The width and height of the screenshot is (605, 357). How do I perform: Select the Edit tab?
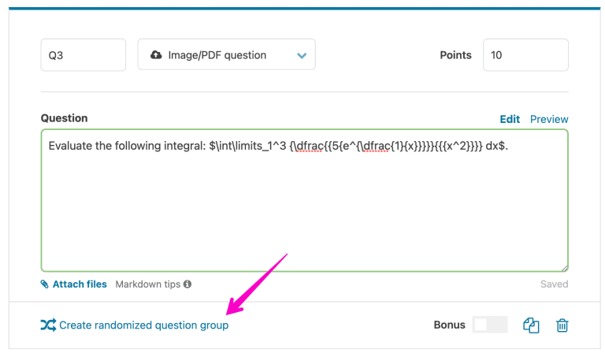pyautogui.click(x=510, y=119)
